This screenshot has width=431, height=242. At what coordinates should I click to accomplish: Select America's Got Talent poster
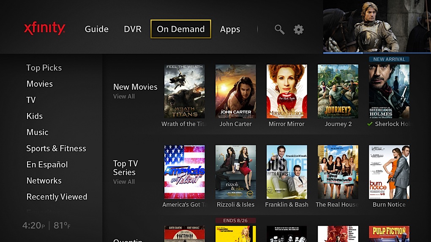point(184,172)
